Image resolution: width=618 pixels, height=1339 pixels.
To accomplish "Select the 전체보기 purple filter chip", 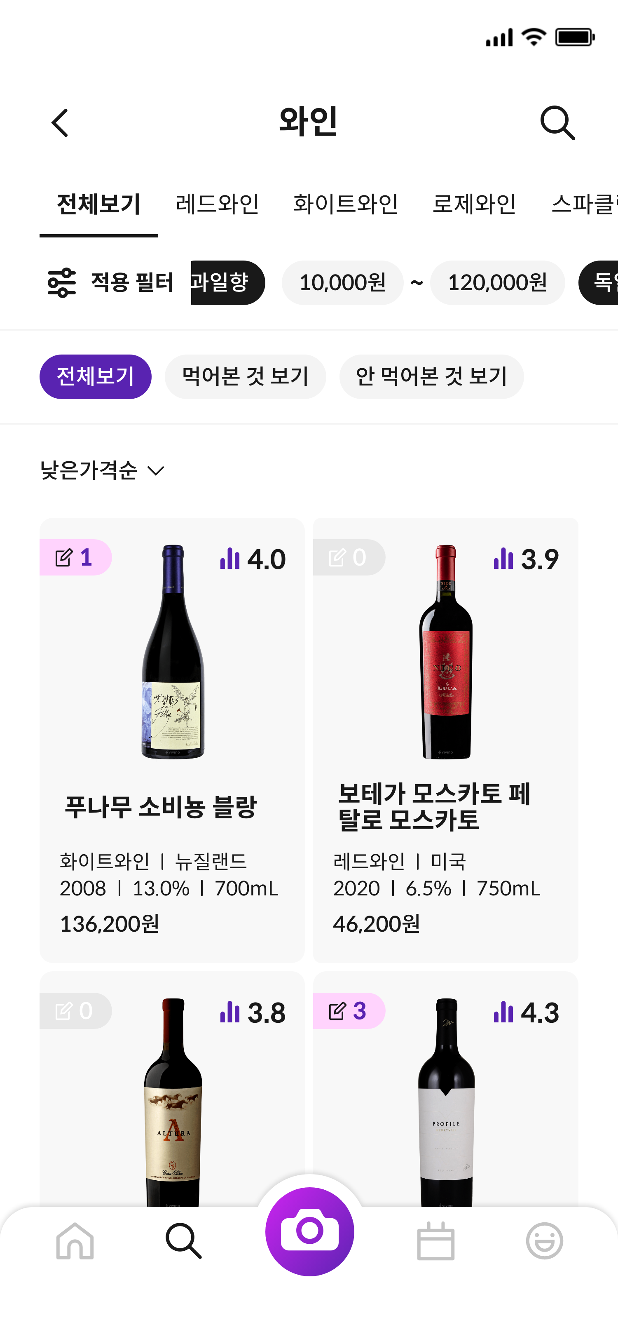I will pyautogui.click(x=96, y=377).
